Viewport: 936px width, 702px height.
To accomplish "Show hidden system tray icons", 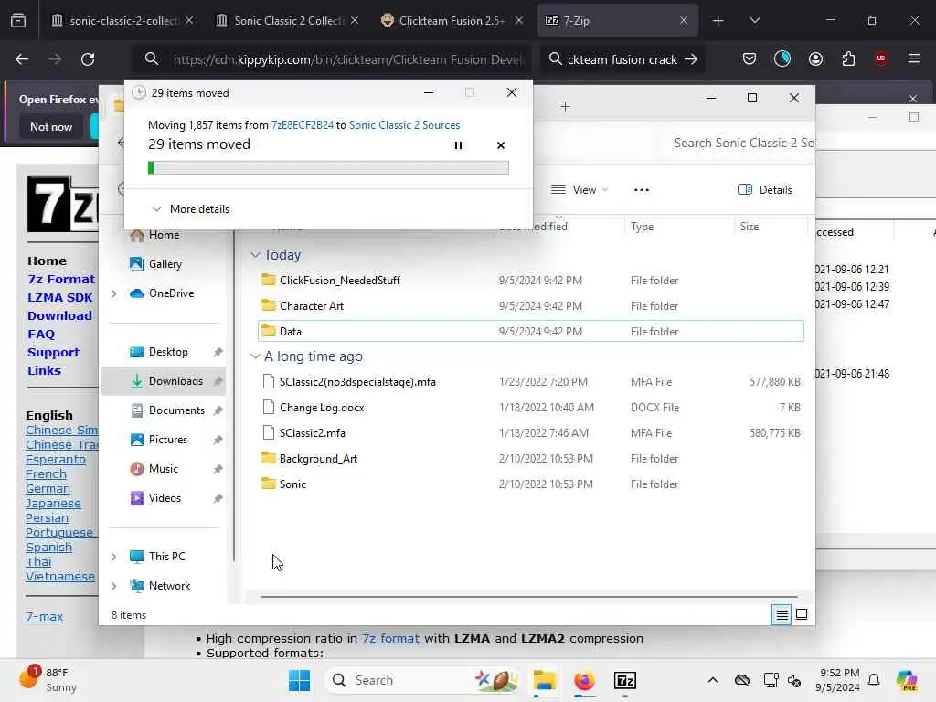I will 713,680.
